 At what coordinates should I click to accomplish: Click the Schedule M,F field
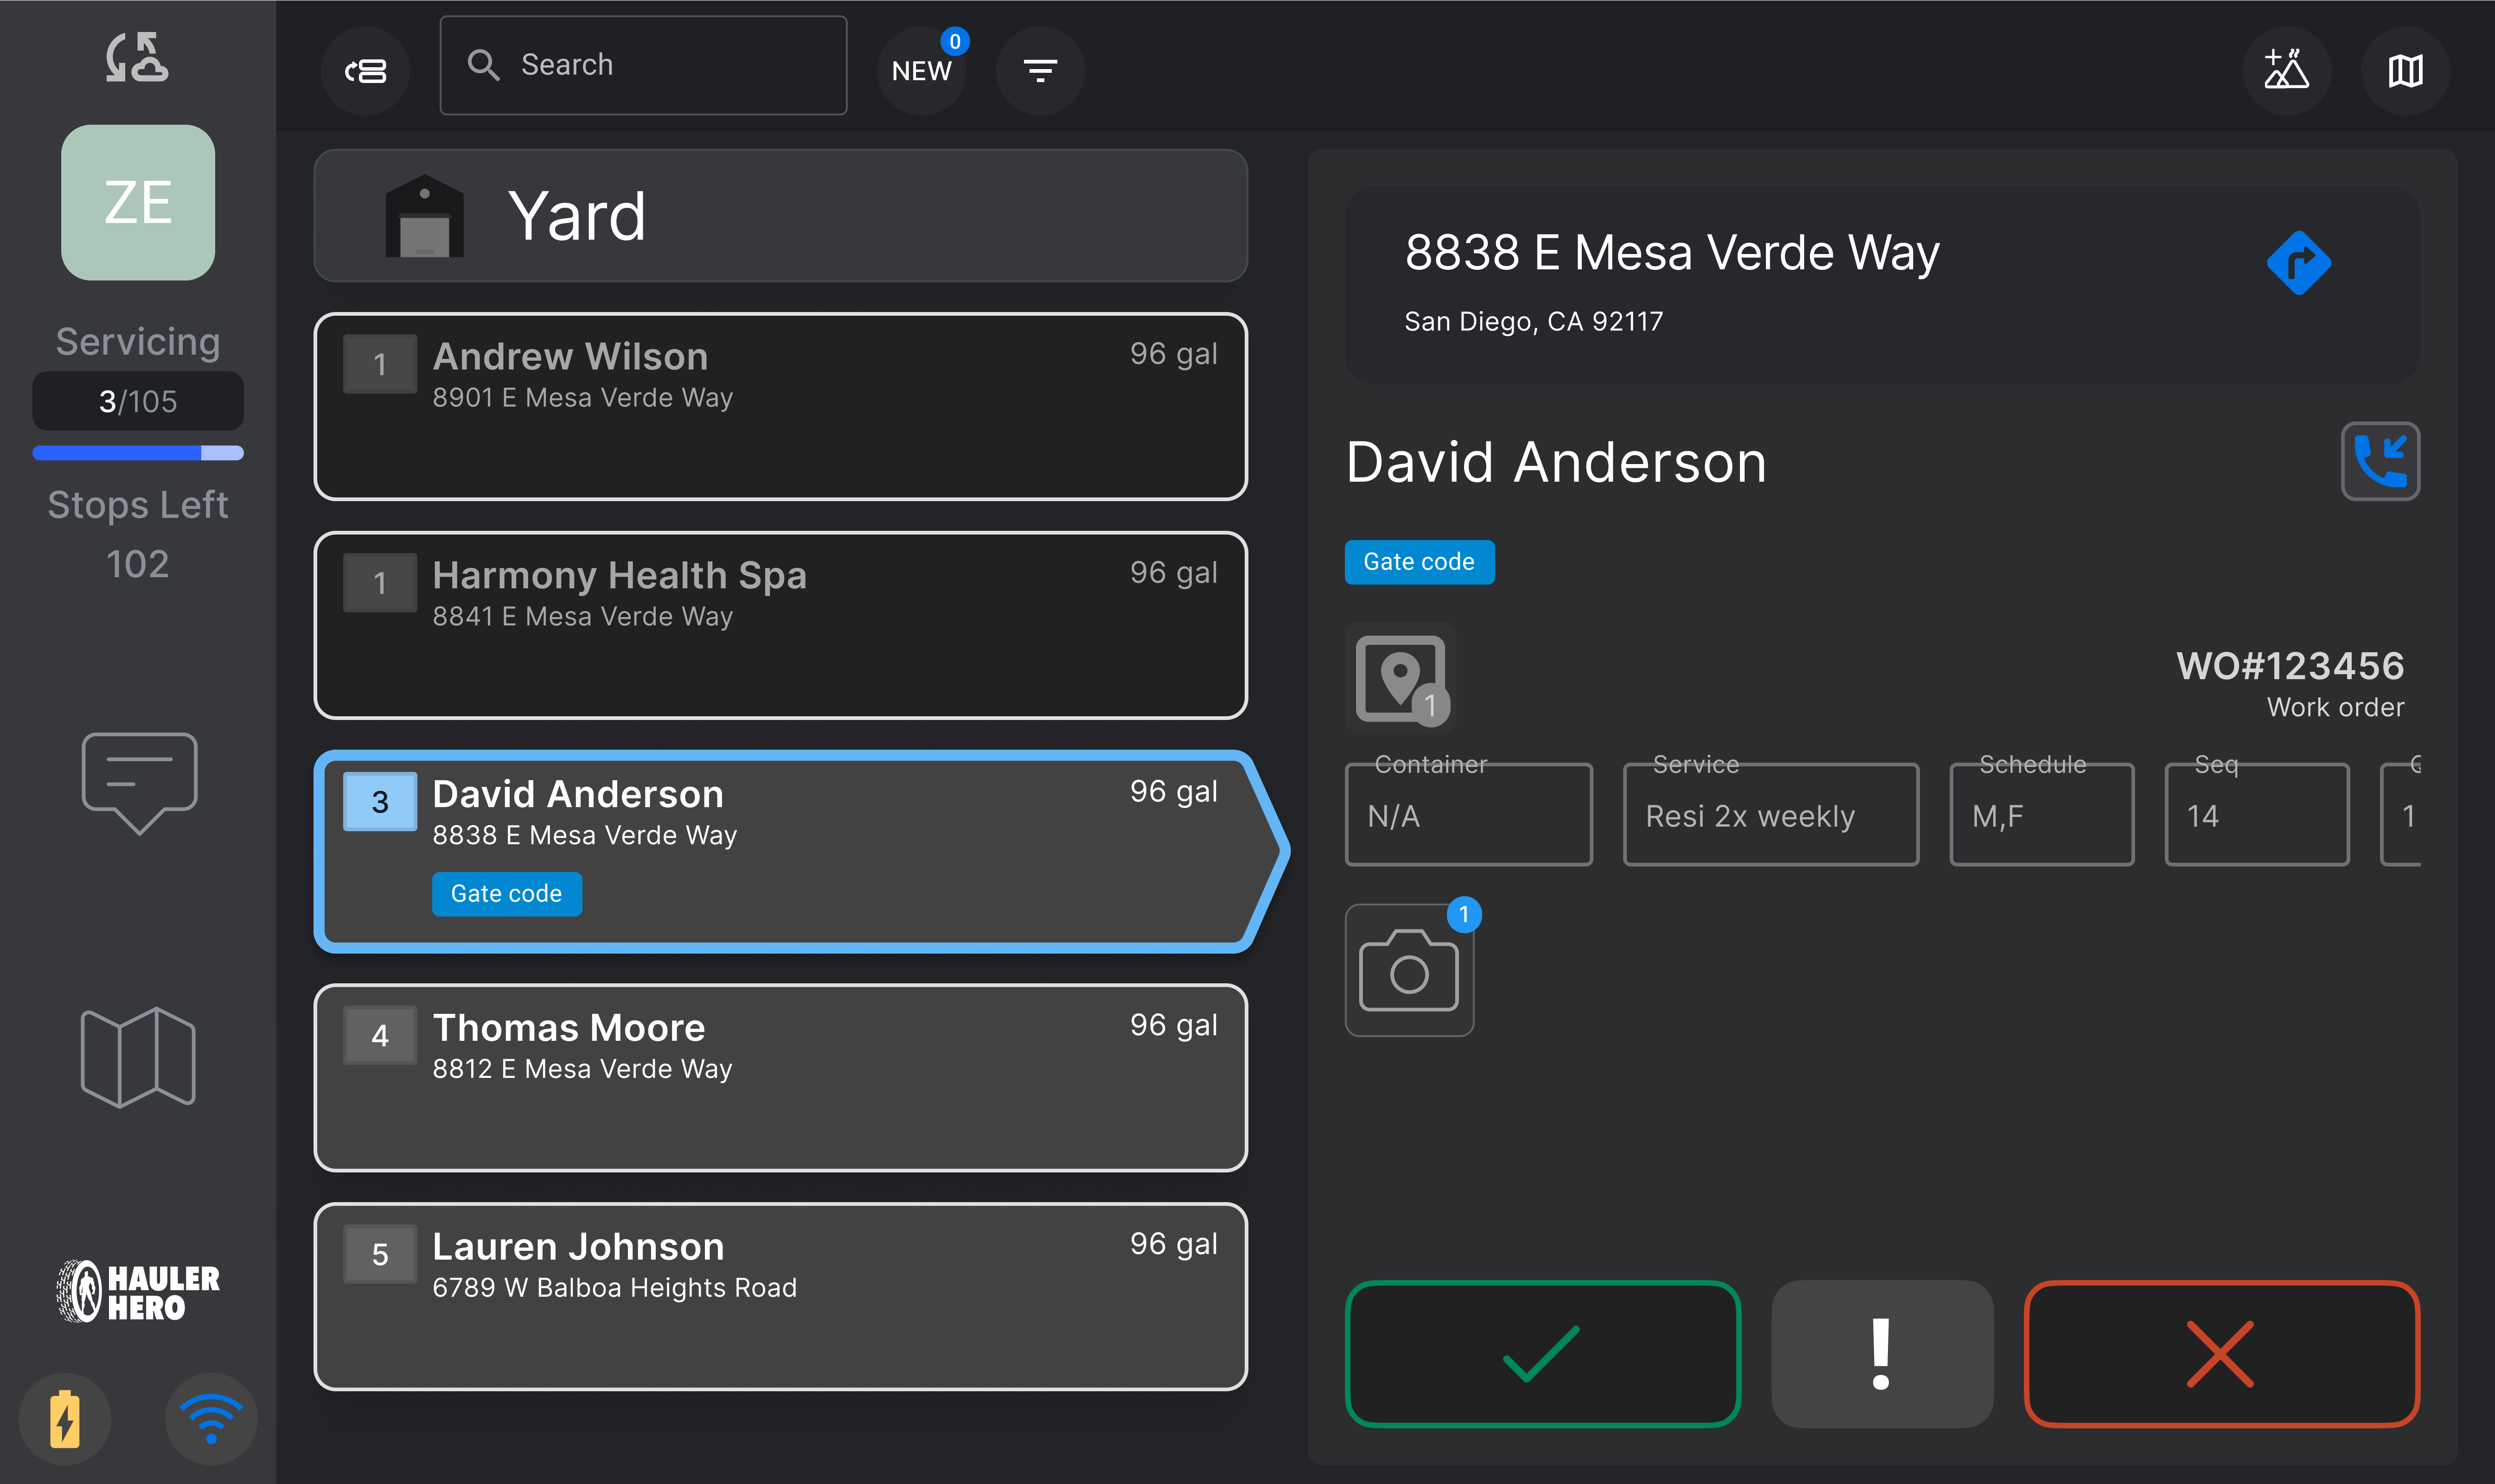point(2041,814)
